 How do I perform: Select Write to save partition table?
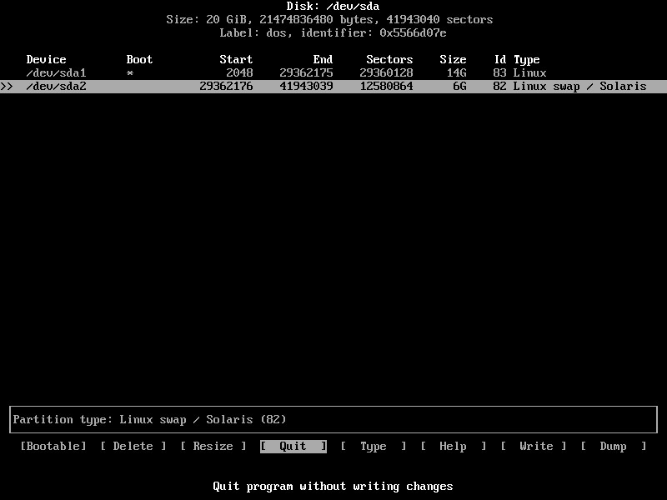click(534, 447)
